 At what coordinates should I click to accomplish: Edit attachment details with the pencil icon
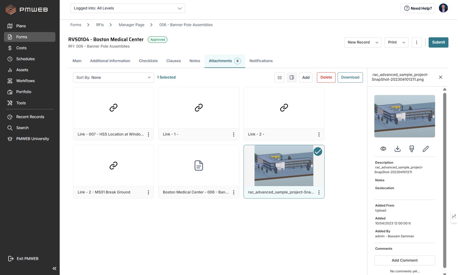426,149
